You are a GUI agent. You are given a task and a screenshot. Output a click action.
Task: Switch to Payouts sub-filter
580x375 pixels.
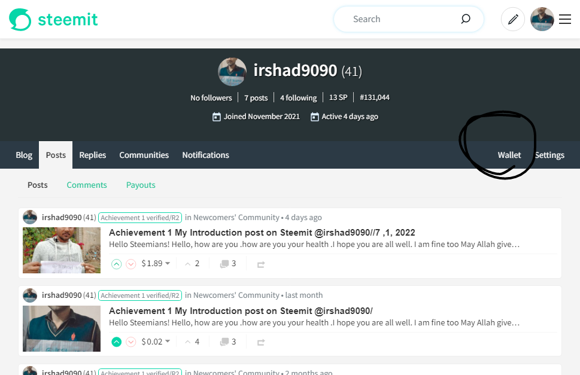[141, 185]
